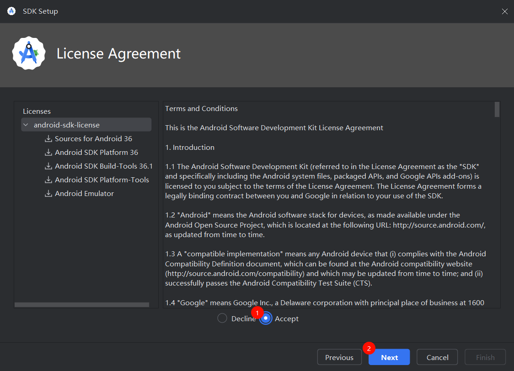Click download icon beside Sources for Android 36

48,139
